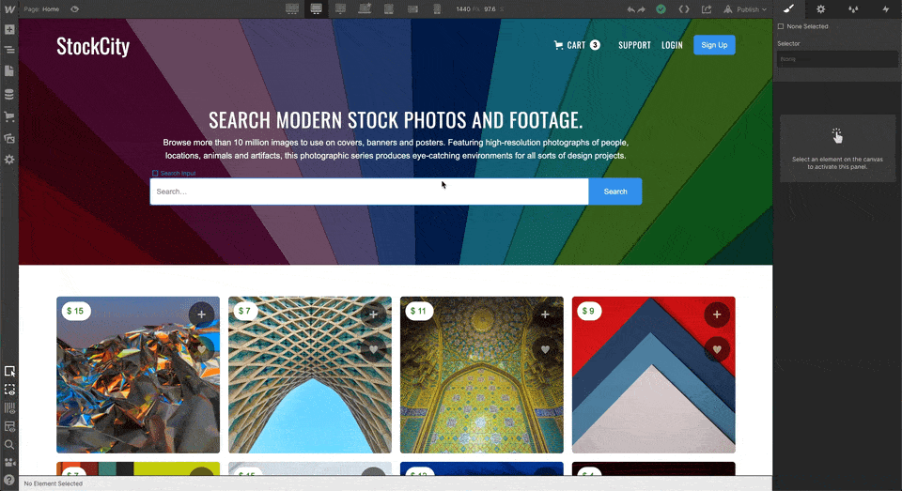The height and width of the screenshot is (491, 902).
Task: Toggle the X-ray mode
Action: [x=9, y=426]
